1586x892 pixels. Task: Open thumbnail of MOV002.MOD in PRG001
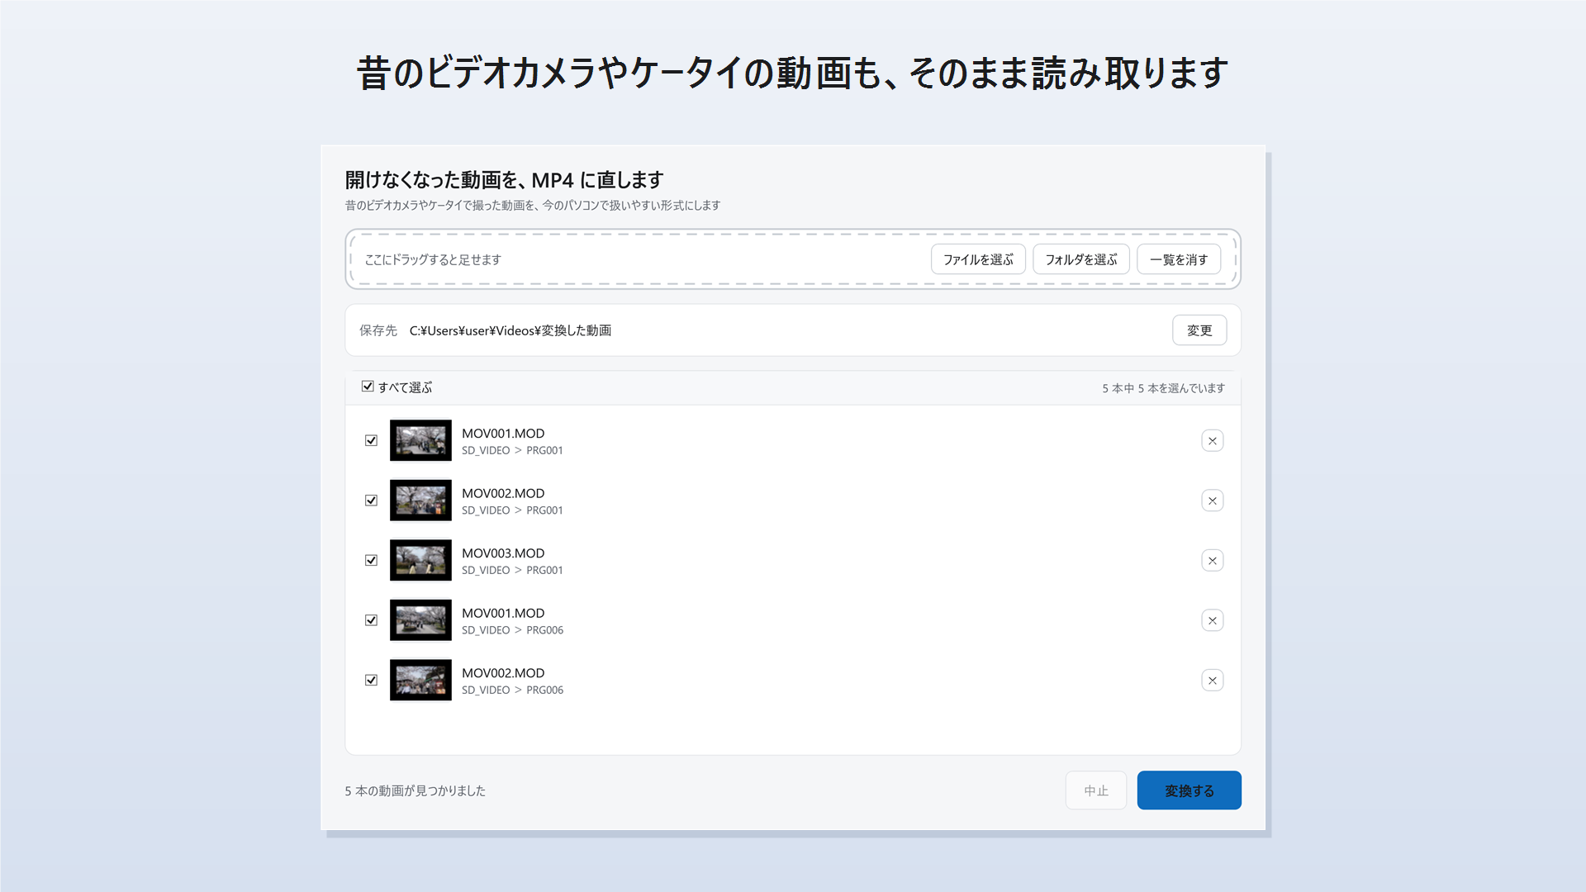(x=420, y=501)
